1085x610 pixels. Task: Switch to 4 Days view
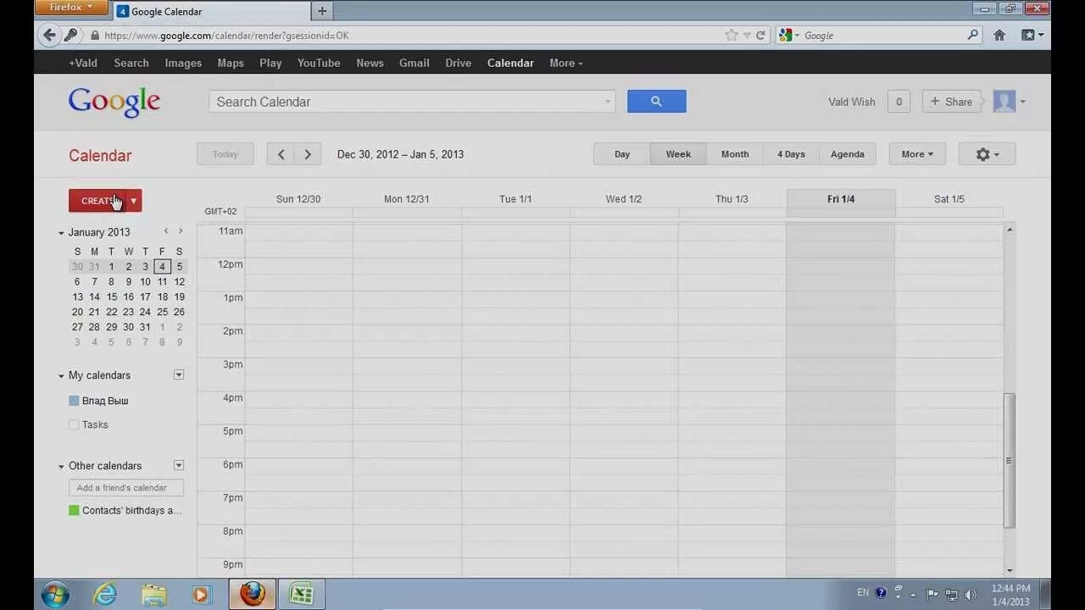[791, 154]
